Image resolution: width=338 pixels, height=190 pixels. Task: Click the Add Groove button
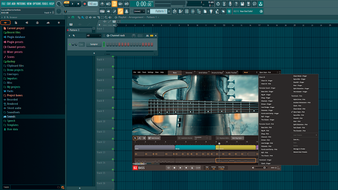[154, 138]
